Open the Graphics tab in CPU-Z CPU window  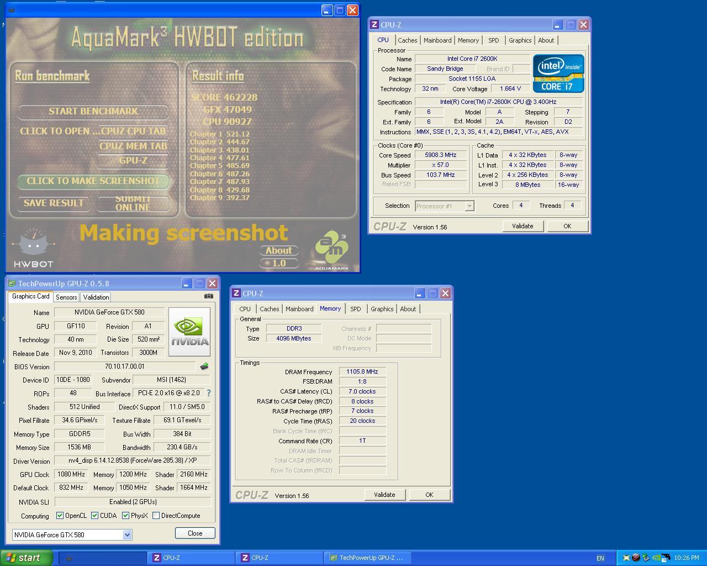[520, 40]
